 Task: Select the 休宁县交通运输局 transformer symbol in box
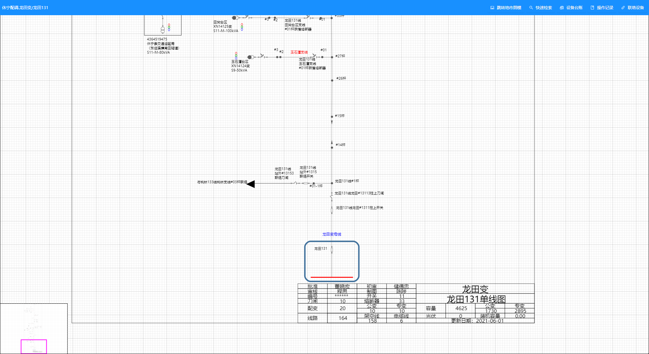pyautogui.click(x=163, y=30)
